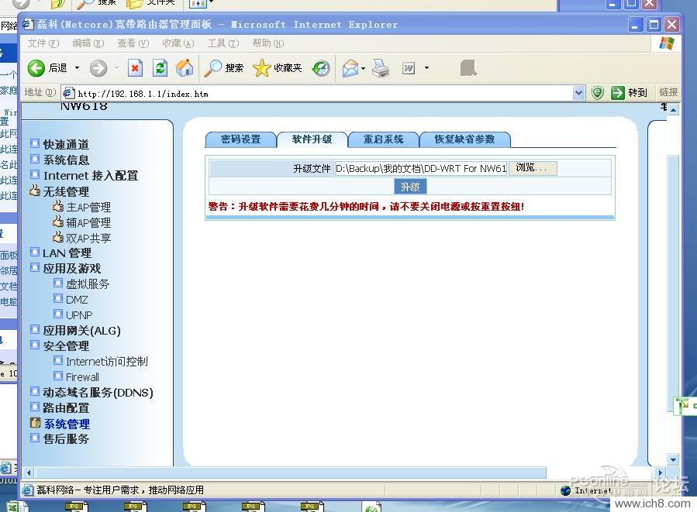The width and height of the screenshot is (697, 512).
Task: Go to the Home page icon
Action: click(x=185, y=68)
